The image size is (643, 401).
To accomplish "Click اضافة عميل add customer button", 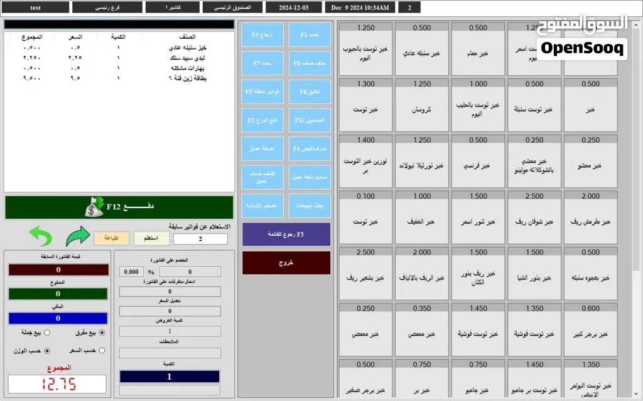I will 262,148.
